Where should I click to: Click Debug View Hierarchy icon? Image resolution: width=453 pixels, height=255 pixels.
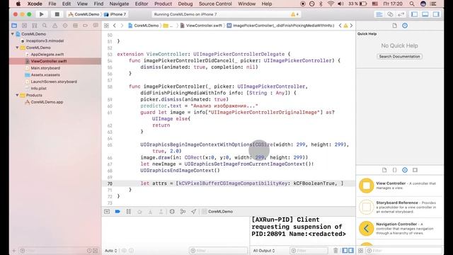coord(172,212)
